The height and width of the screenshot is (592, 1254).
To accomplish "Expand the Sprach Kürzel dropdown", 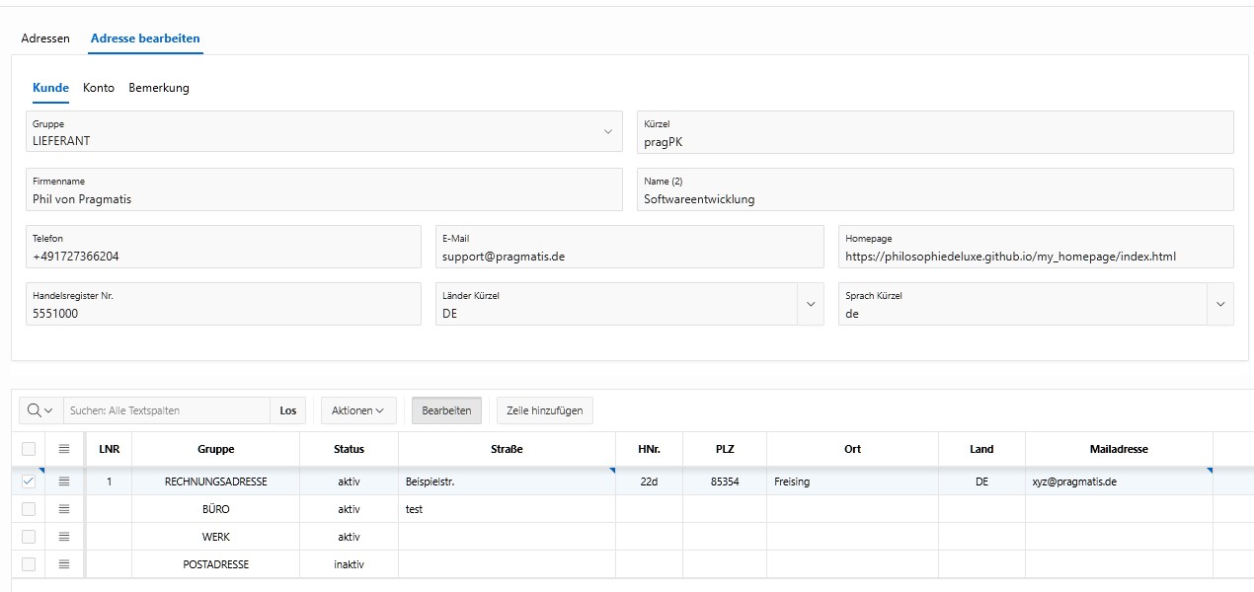I will (1220, 304).
